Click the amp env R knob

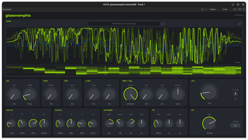(44, 124)
